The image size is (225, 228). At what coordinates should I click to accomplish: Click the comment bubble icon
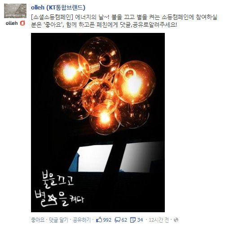coord(117,220)
